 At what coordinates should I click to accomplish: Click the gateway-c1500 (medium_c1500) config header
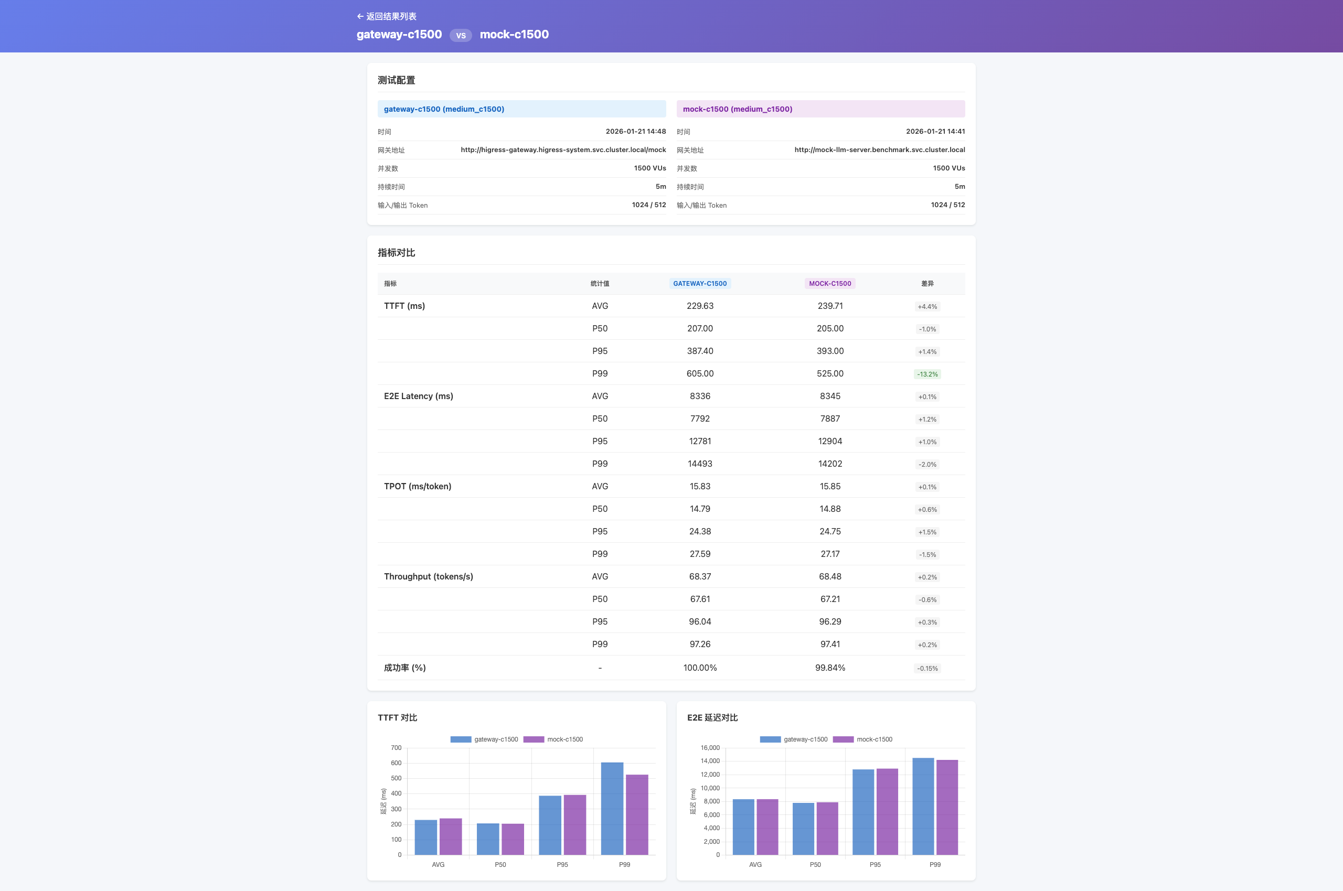tap(444, 109)
